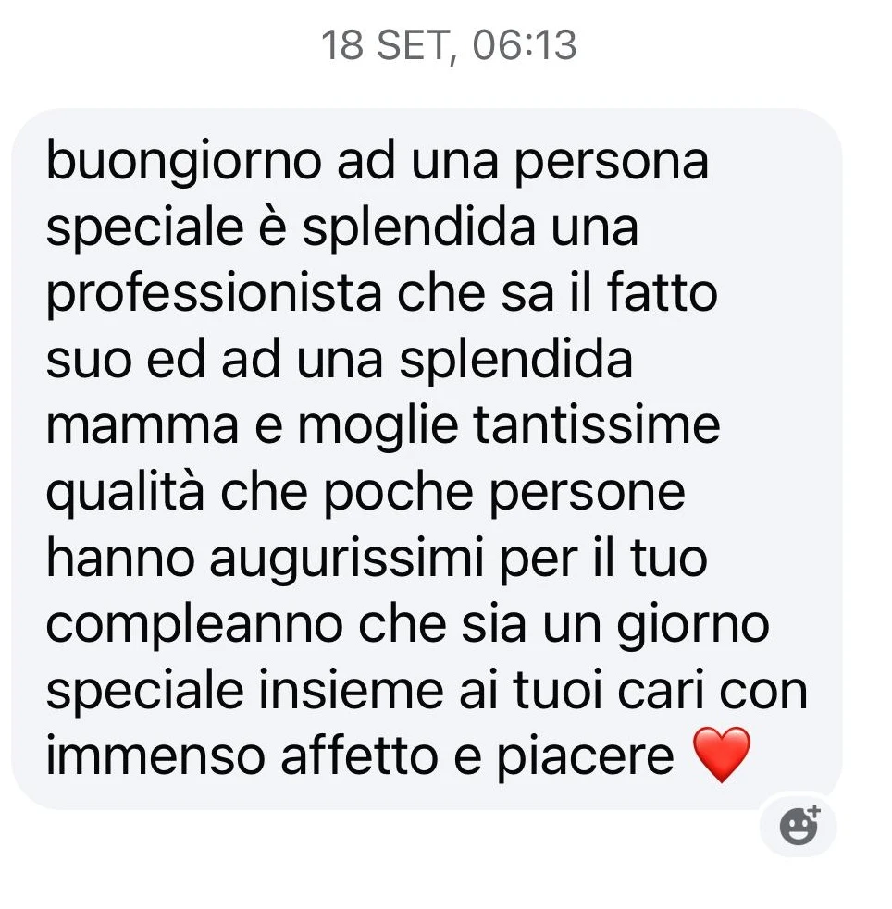Tap the word "giorno" after "che sia un"

693,626
